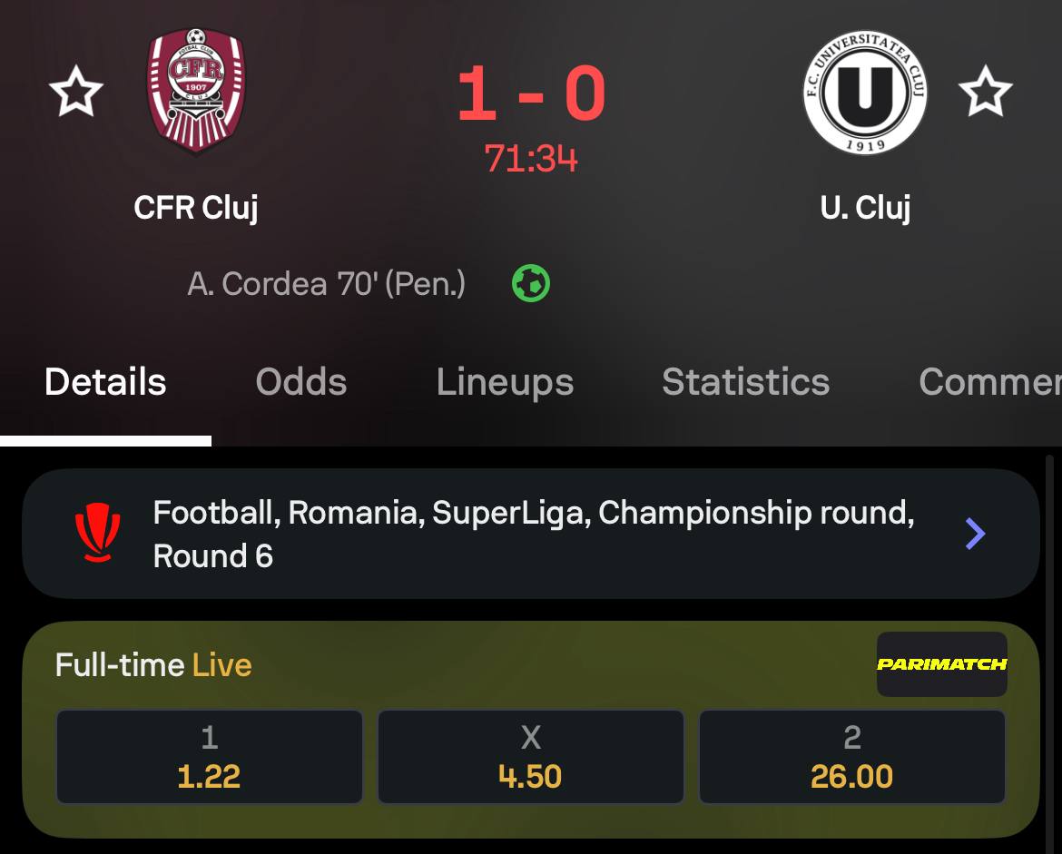This screenshot has height=854, width=1062.
Task: Switch to the Lineups tab
Action: tap(505, 382)
